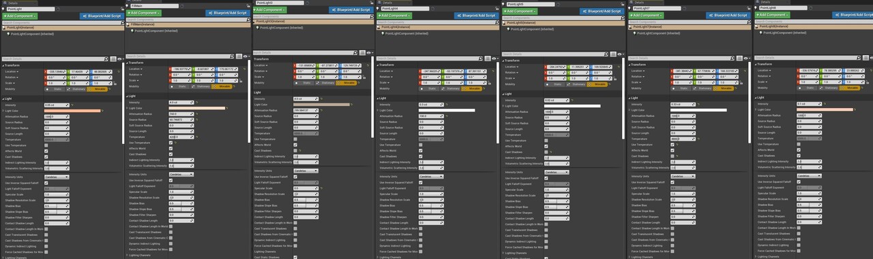The width and height of the screenshot is (873, 259).
Task: Reset Intensity to default in PointLight8 panel
Action: pyautogui.click(x=825, y=104)
